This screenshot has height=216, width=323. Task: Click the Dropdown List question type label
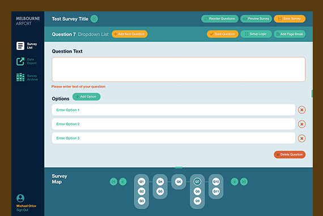tap(93, 34)
